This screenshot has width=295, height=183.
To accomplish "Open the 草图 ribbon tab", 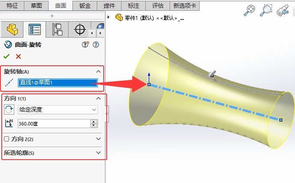I will coord(36,6).
